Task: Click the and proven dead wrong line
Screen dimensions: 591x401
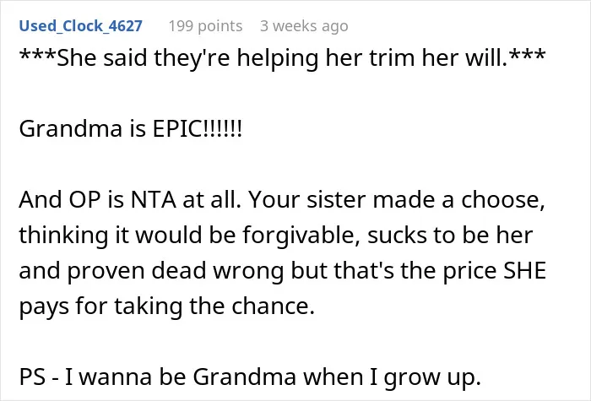Action: [282, 271]
